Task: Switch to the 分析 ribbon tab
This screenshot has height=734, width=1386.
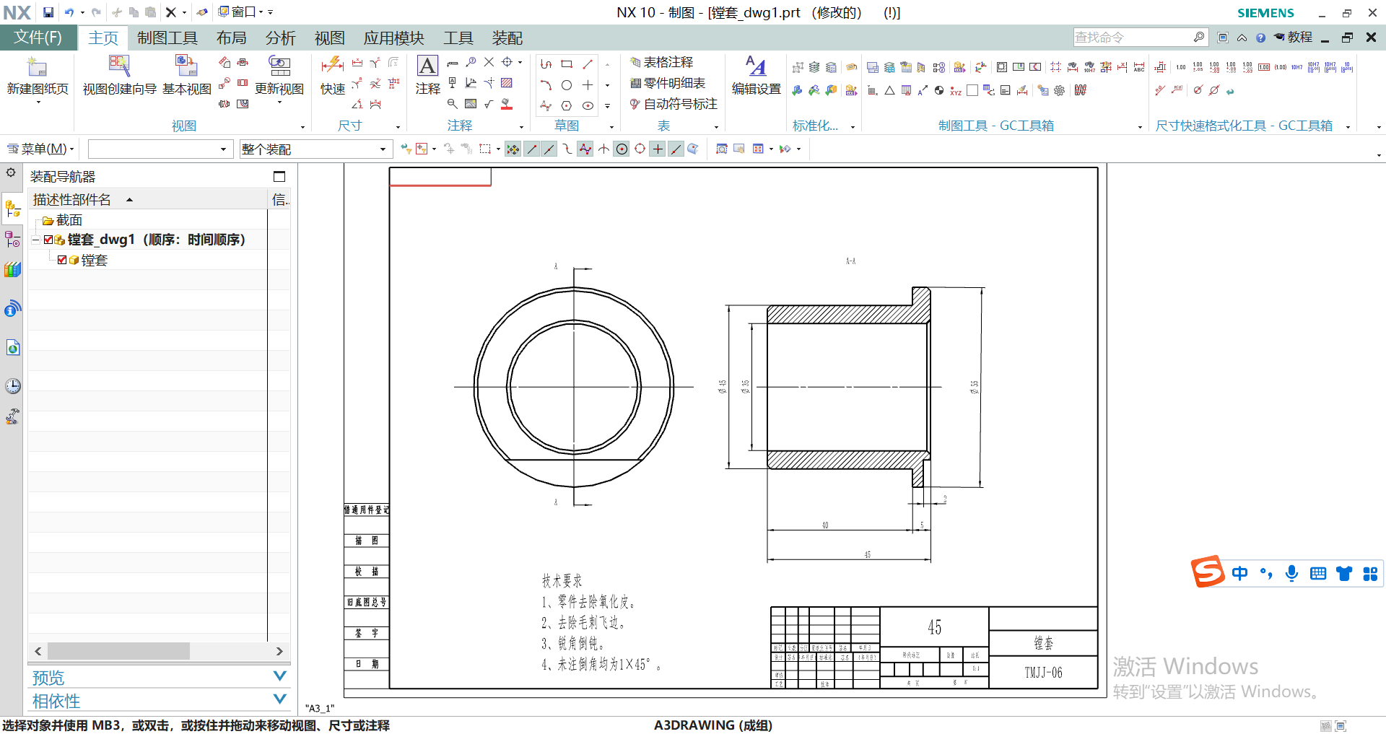Action: point(281,38)
